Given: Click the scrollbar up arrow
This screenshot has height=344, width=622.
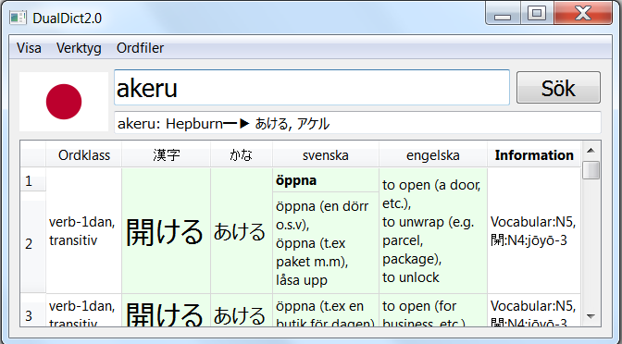Looking at the screenshot, I should pyautogui.click(x=591, y=151).
